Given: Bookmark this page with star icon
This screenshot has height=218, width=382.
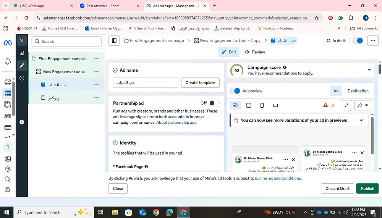Looking at the screenshot, I should (316, 18).
